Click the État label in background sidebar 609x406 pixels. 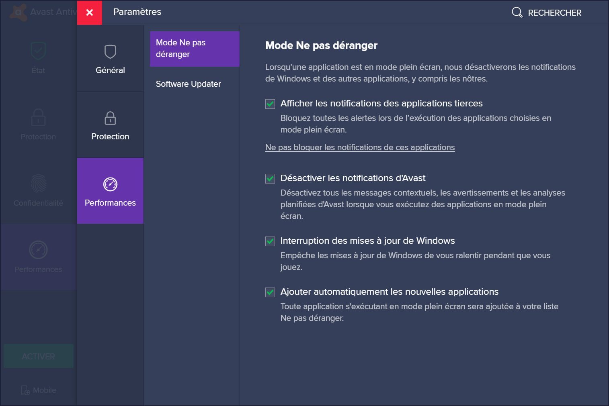(38, 70)
